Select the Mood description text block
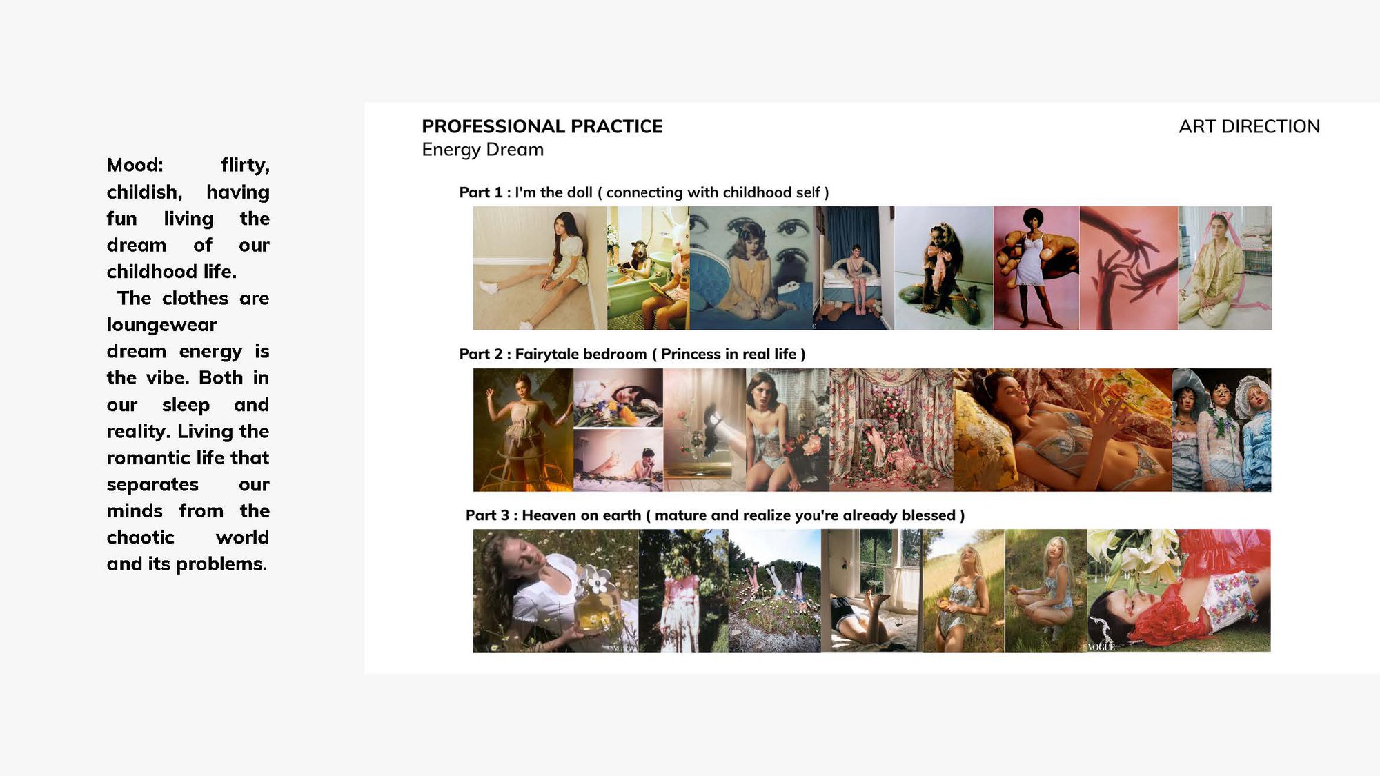 (x=188, y=364)
